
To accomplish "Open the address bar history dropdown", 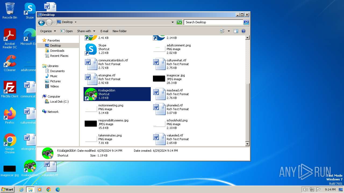I will [173, 22].
